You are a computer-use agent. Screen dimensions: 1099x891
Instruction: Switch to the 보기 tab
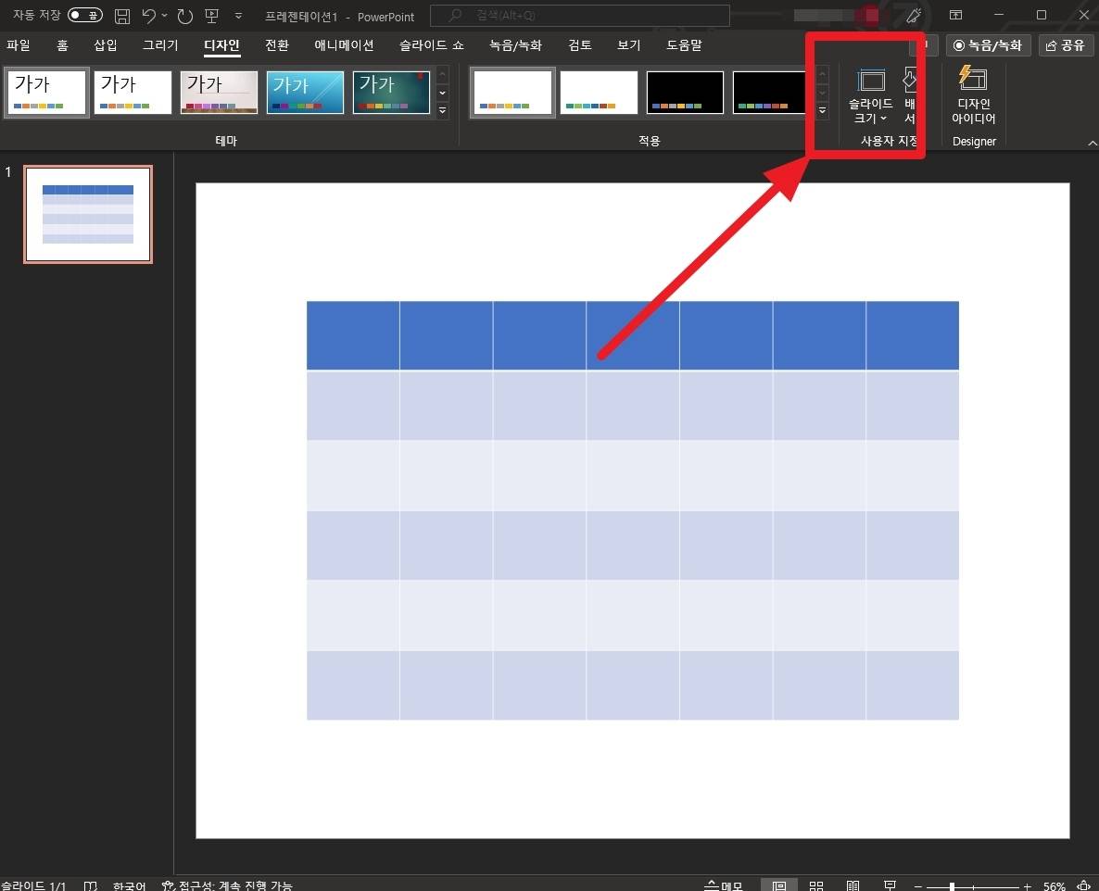628,45
